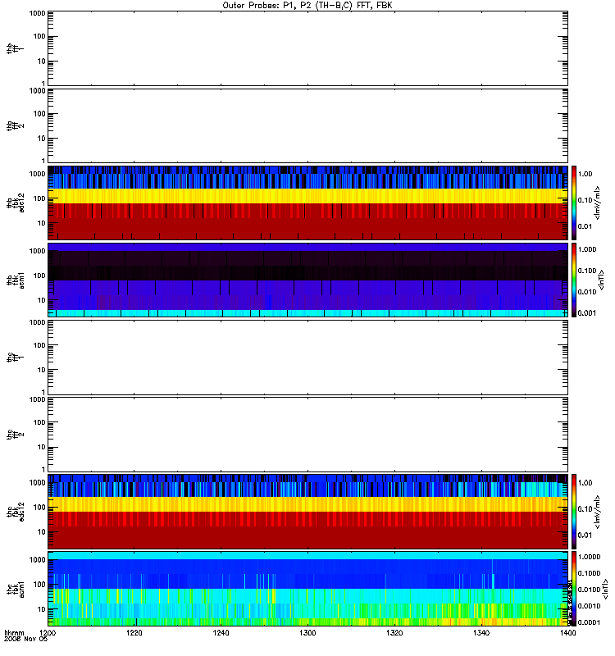Click inside the thb fbk scm1 spectrogram

(308, 280)
